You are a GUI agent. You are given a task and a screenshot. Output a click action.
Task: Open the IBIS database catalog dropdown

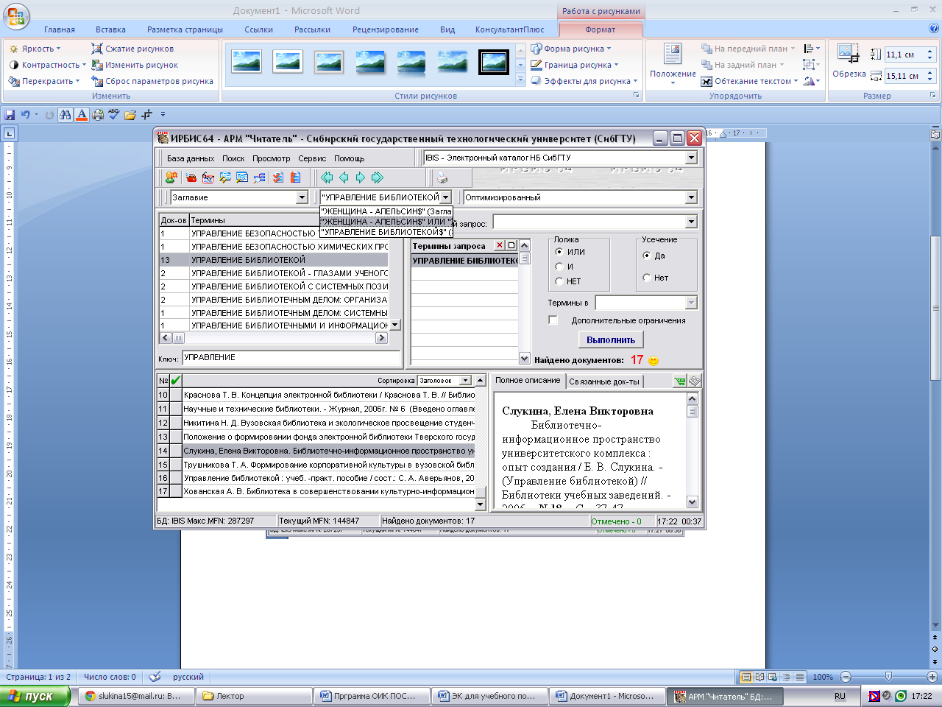[691, 158]
